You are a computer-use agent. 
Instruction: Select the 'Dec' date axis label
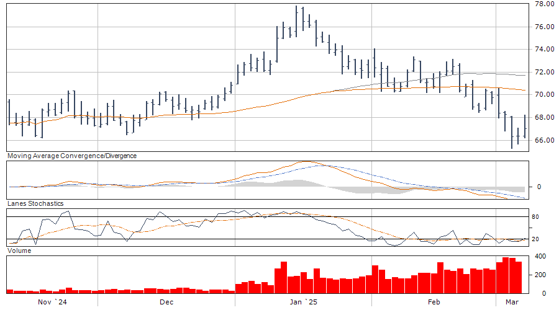point(166,302)
